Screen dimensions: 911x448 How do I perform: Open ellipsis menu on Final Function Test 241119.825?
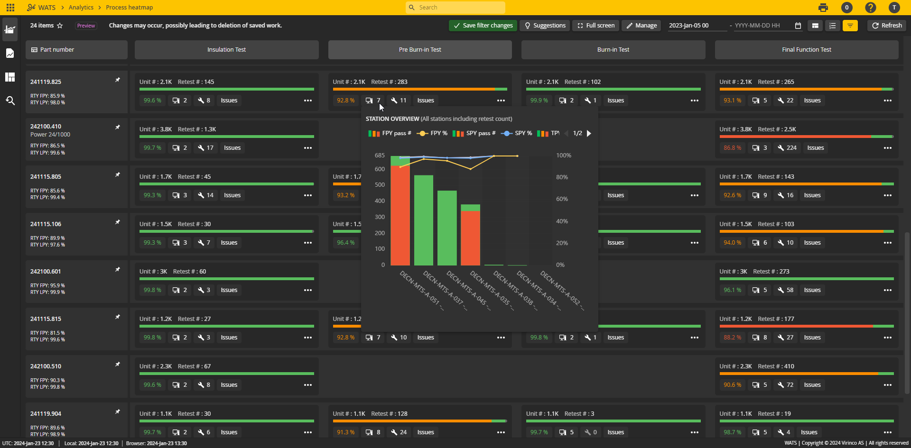[888, 101]
